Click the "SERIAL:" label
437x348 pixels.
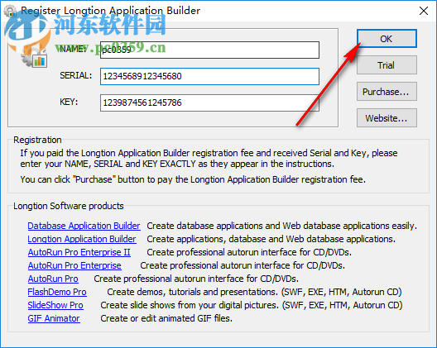click(x=76, y=75)
